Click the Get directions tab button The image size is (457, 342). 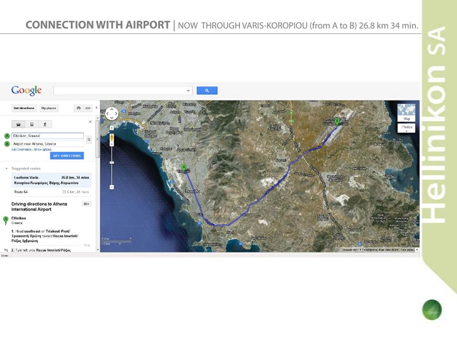(24, 108)
